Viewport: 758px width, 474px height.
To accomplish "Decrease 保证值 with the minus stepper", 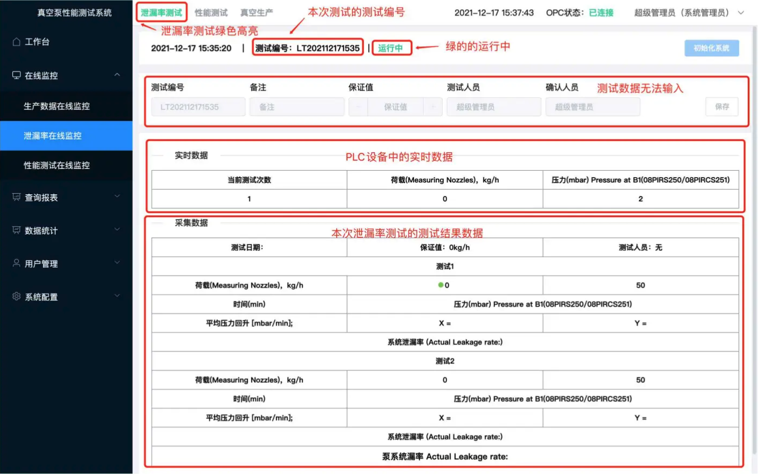I will 358,107.
